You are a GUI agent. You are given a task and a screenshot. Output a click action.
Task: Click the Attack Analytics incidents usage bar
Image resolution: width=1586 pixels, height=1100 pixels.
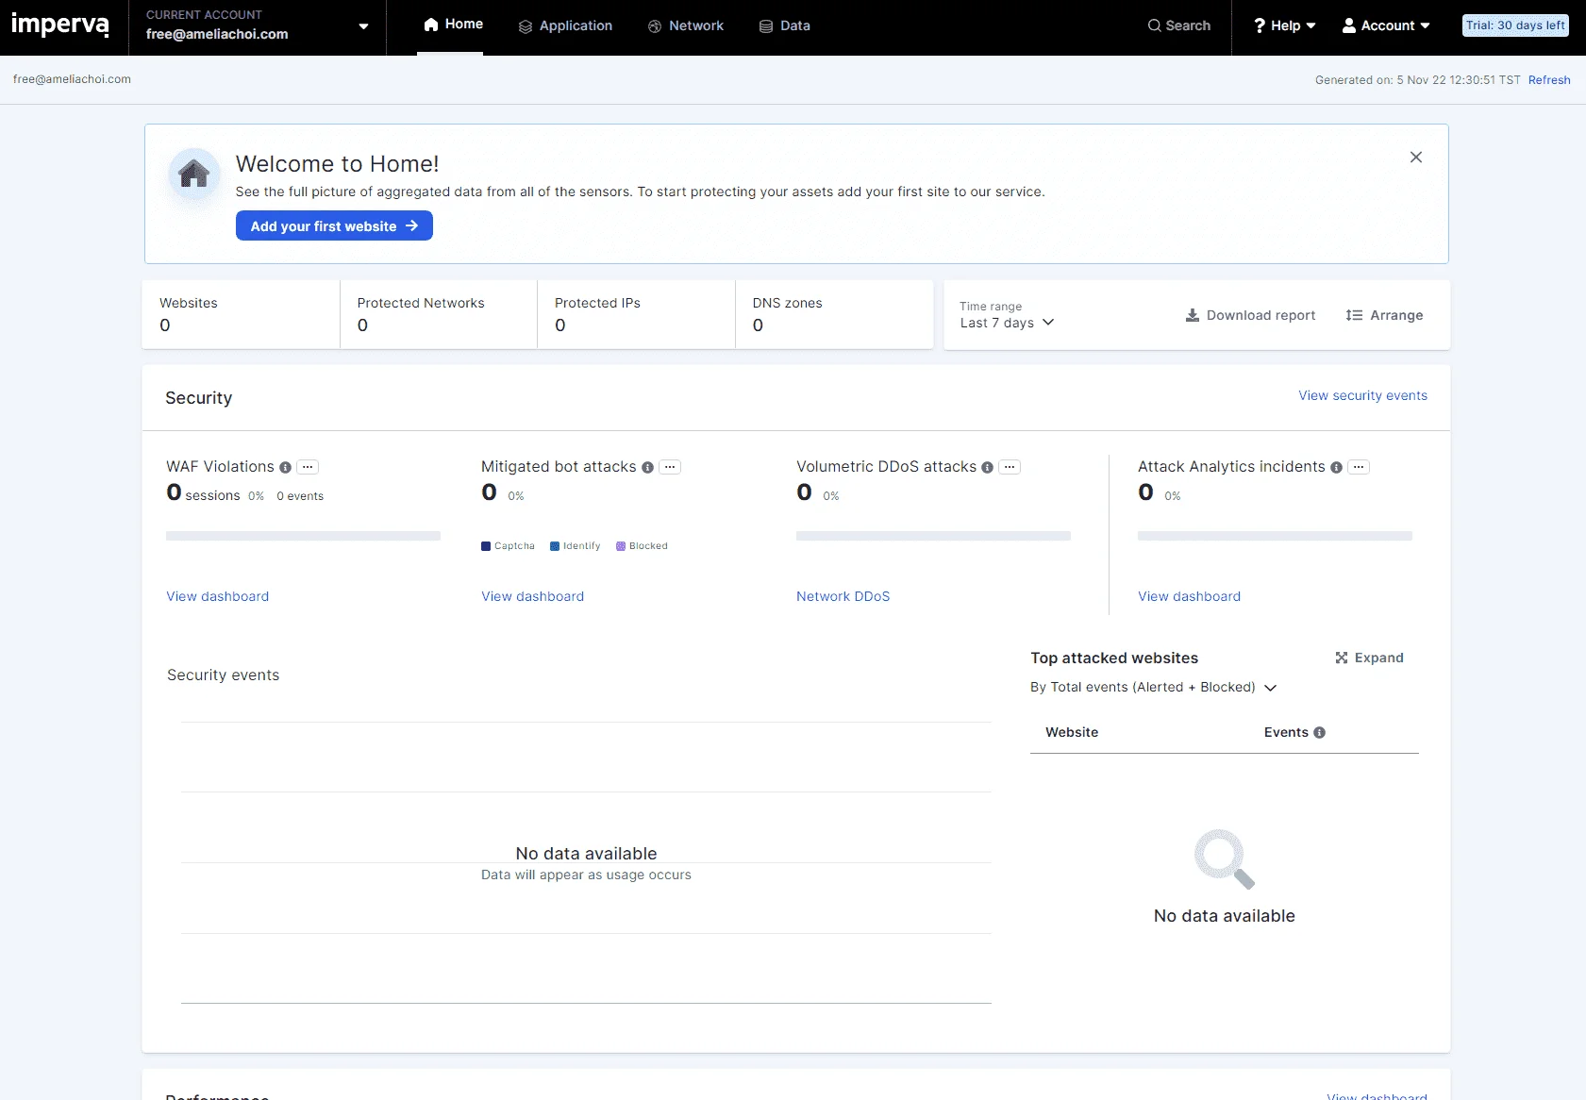click(1275, 536)
